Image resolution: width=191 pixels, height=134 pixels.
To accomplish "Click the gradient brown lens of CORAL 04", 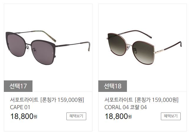I will click(143, 52).
